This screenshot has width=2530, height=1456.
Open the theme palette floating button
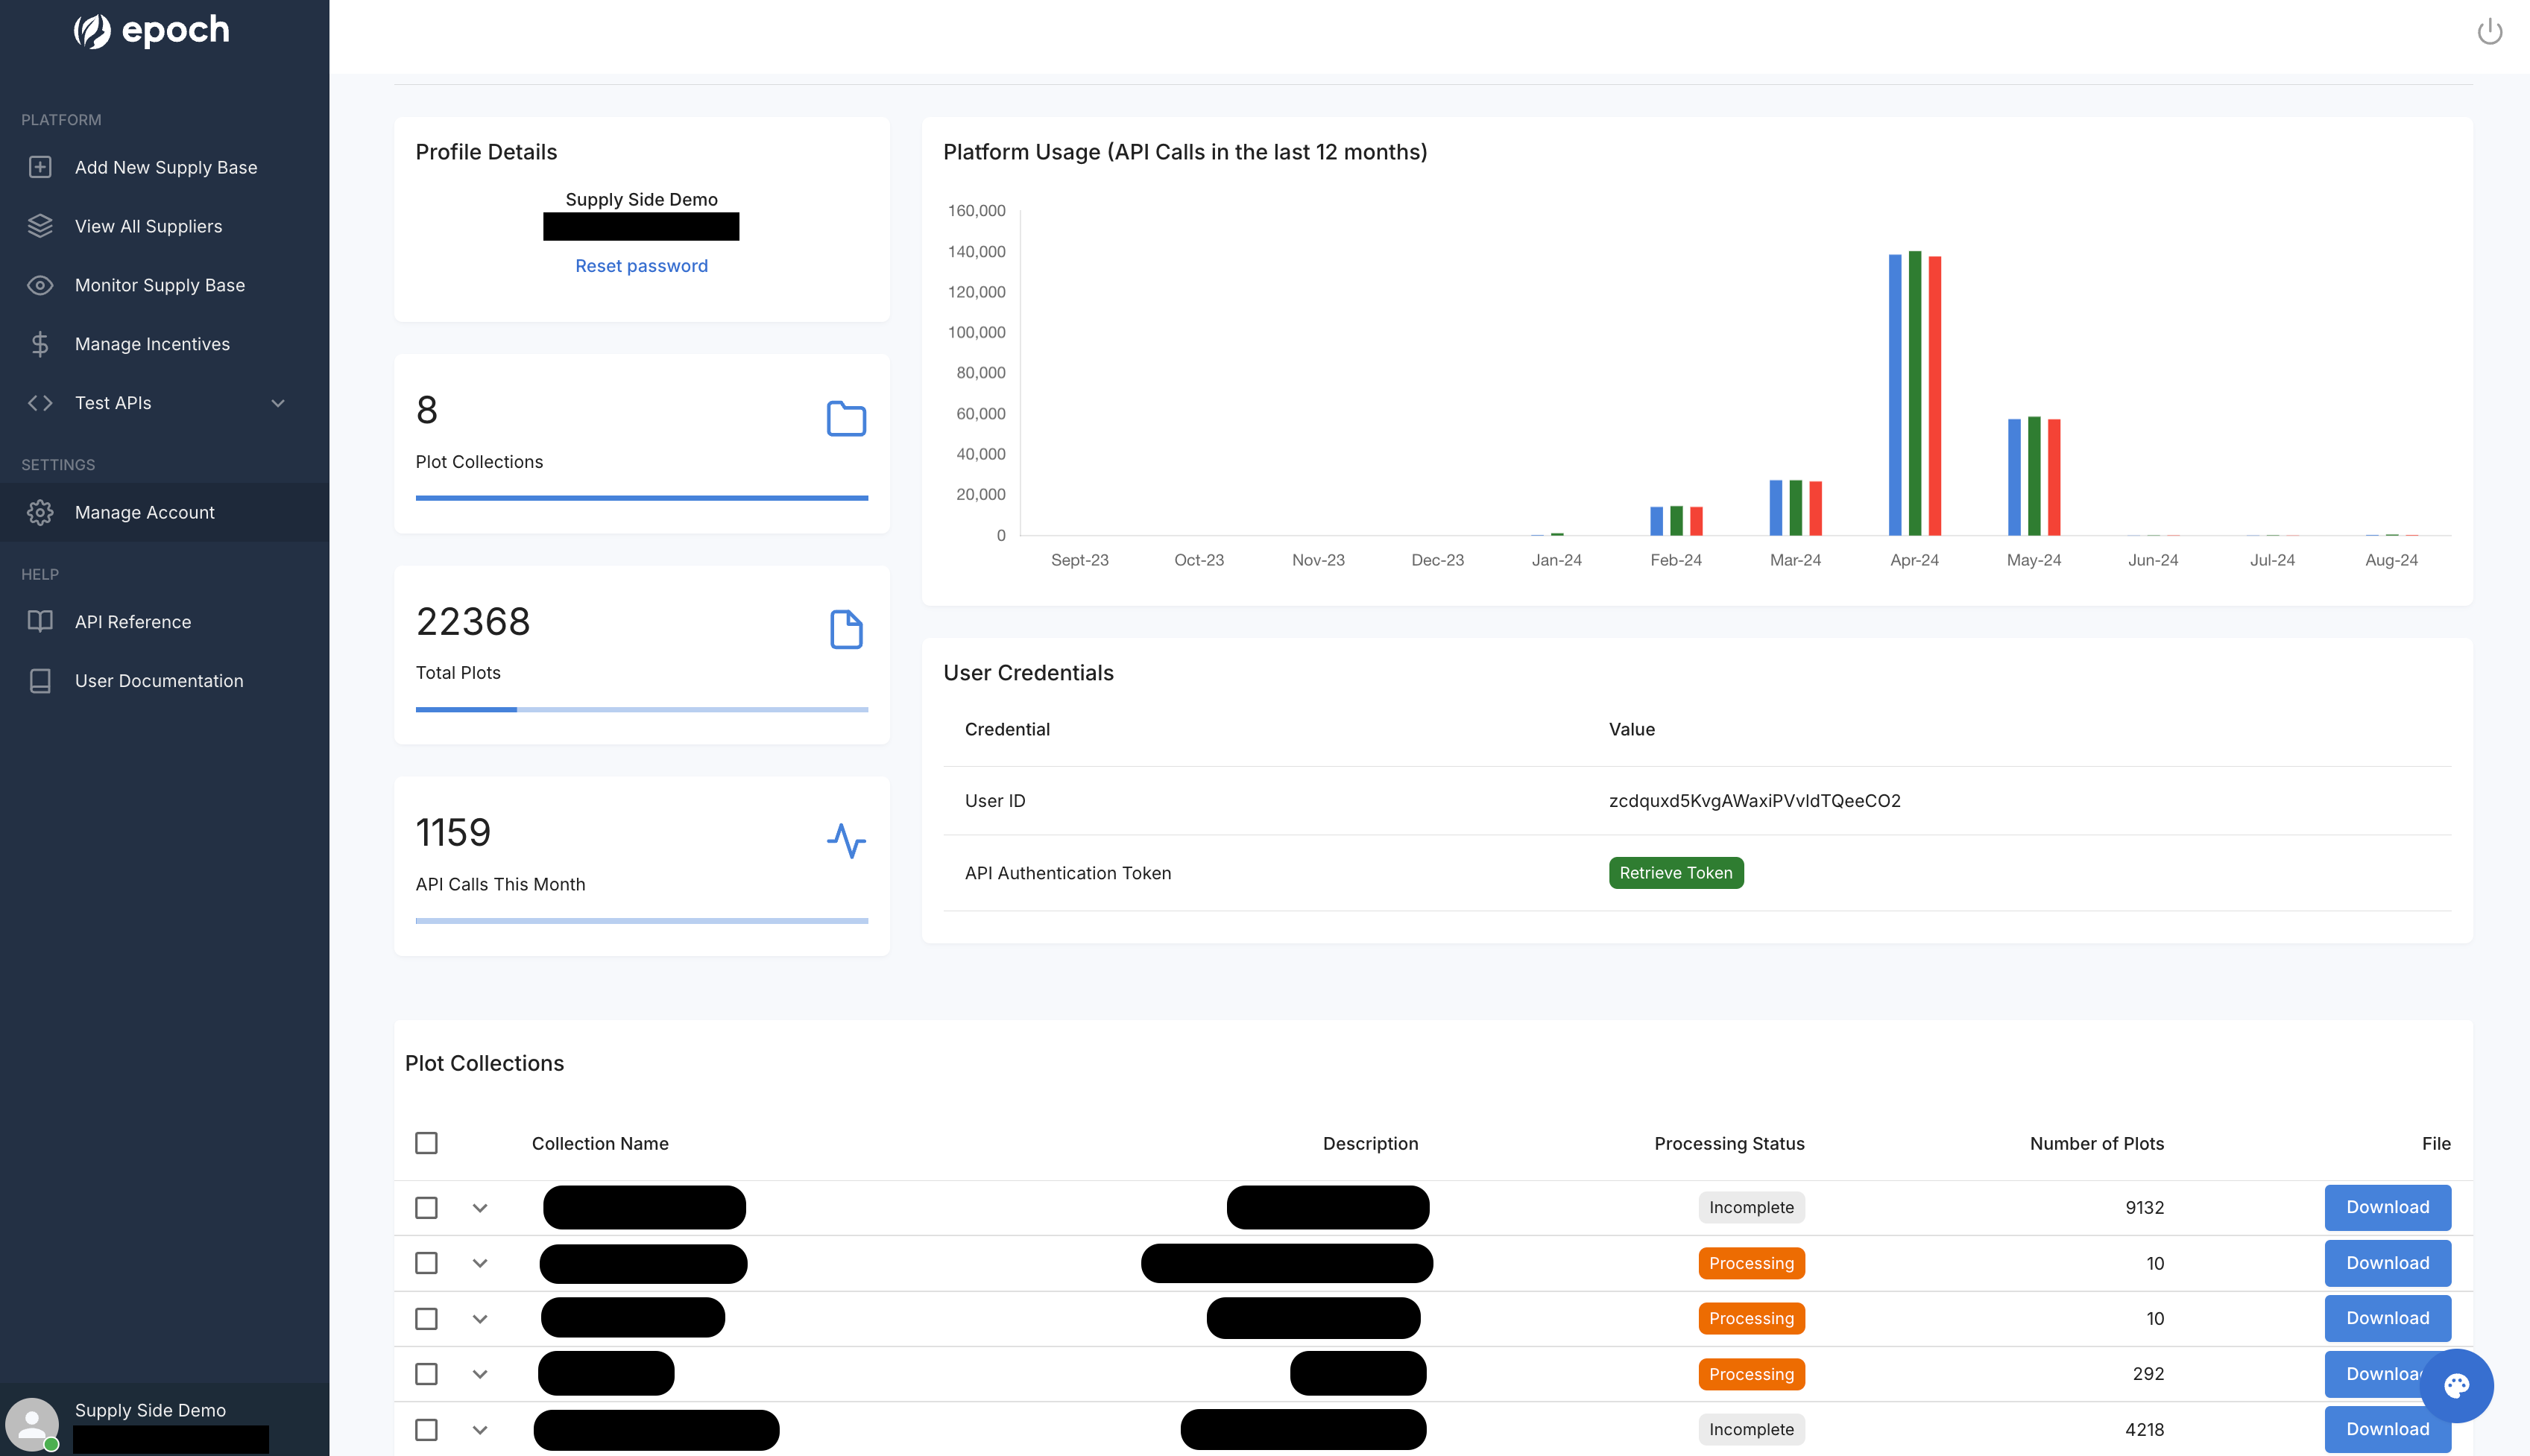point(2456,1385)
